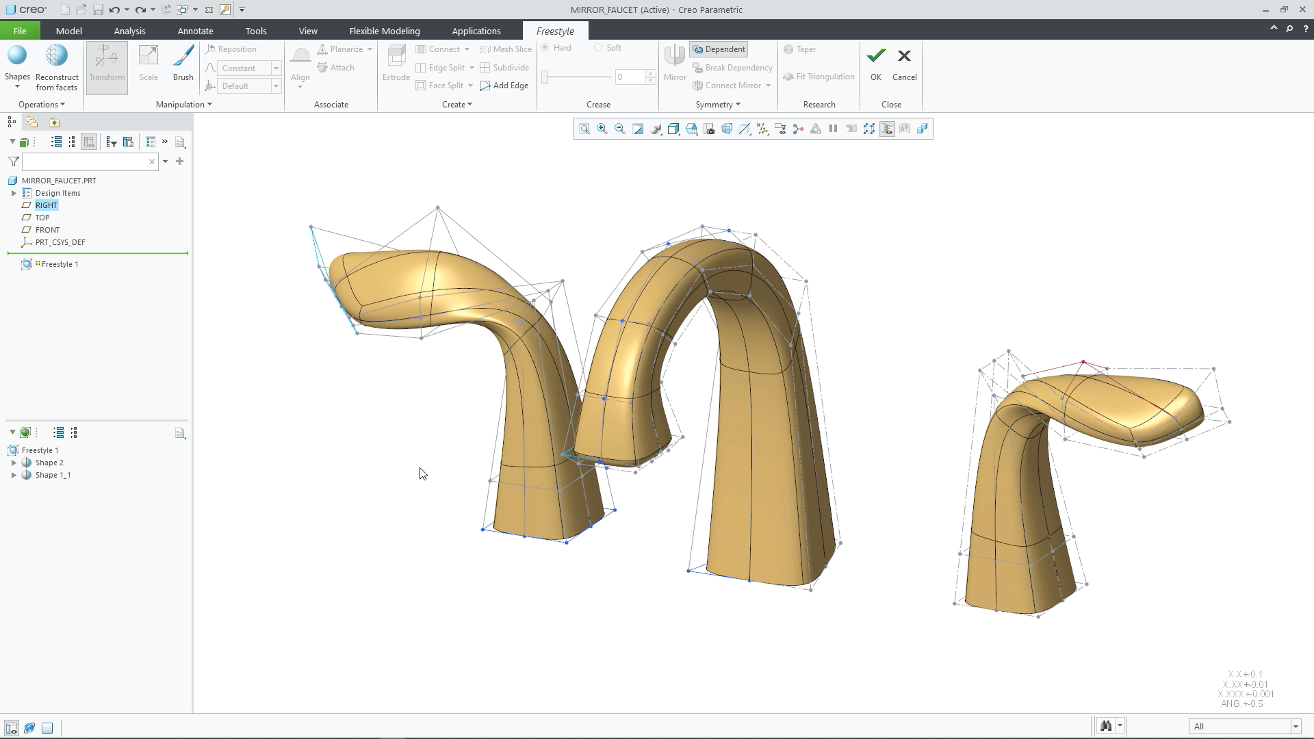Open the Flexible Modeling tab

tap(385, 31)
